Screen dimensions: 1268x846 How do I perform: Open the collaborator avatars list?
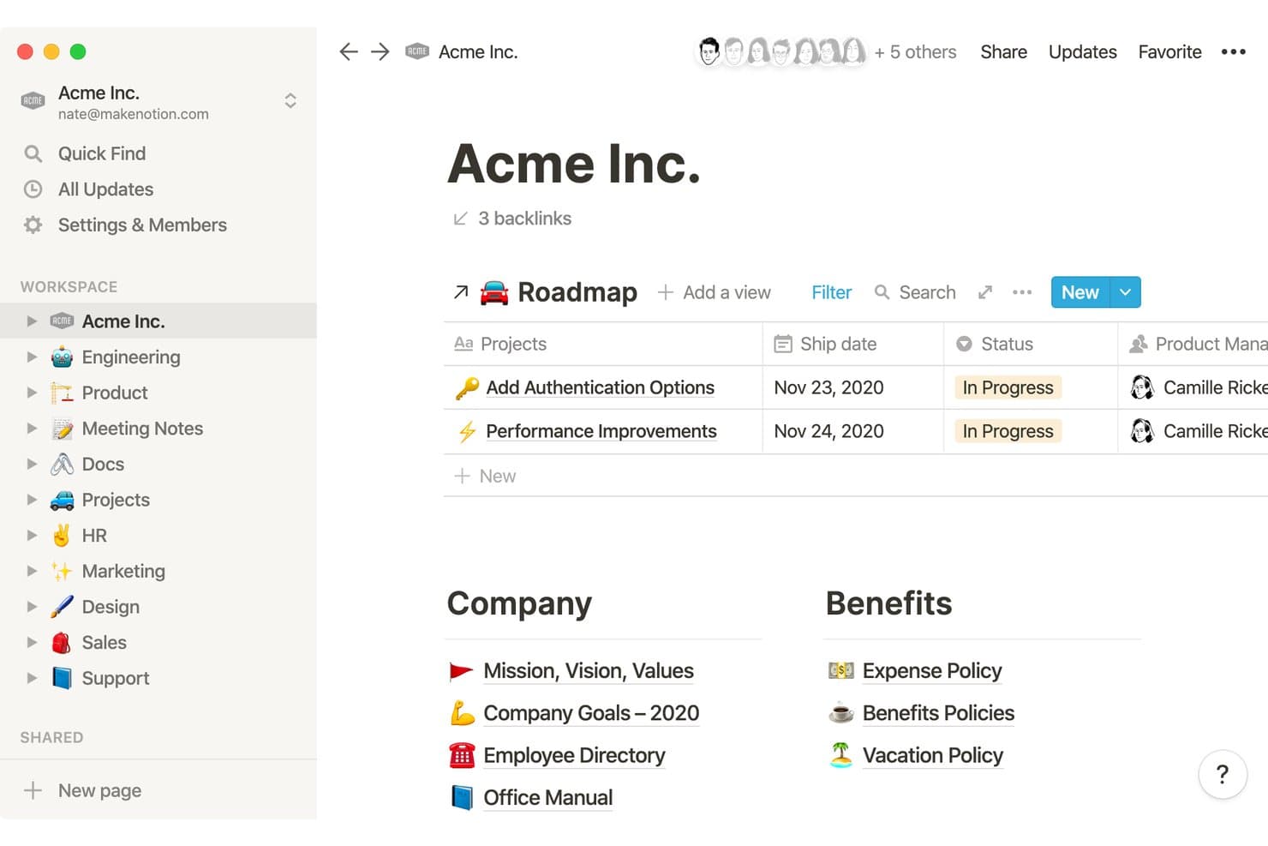click(x=781, y=51)
